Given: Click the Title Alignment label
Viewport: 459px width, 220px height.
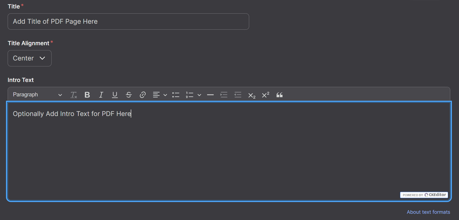Looking at the screenshot, I should (x=28, y=43).
